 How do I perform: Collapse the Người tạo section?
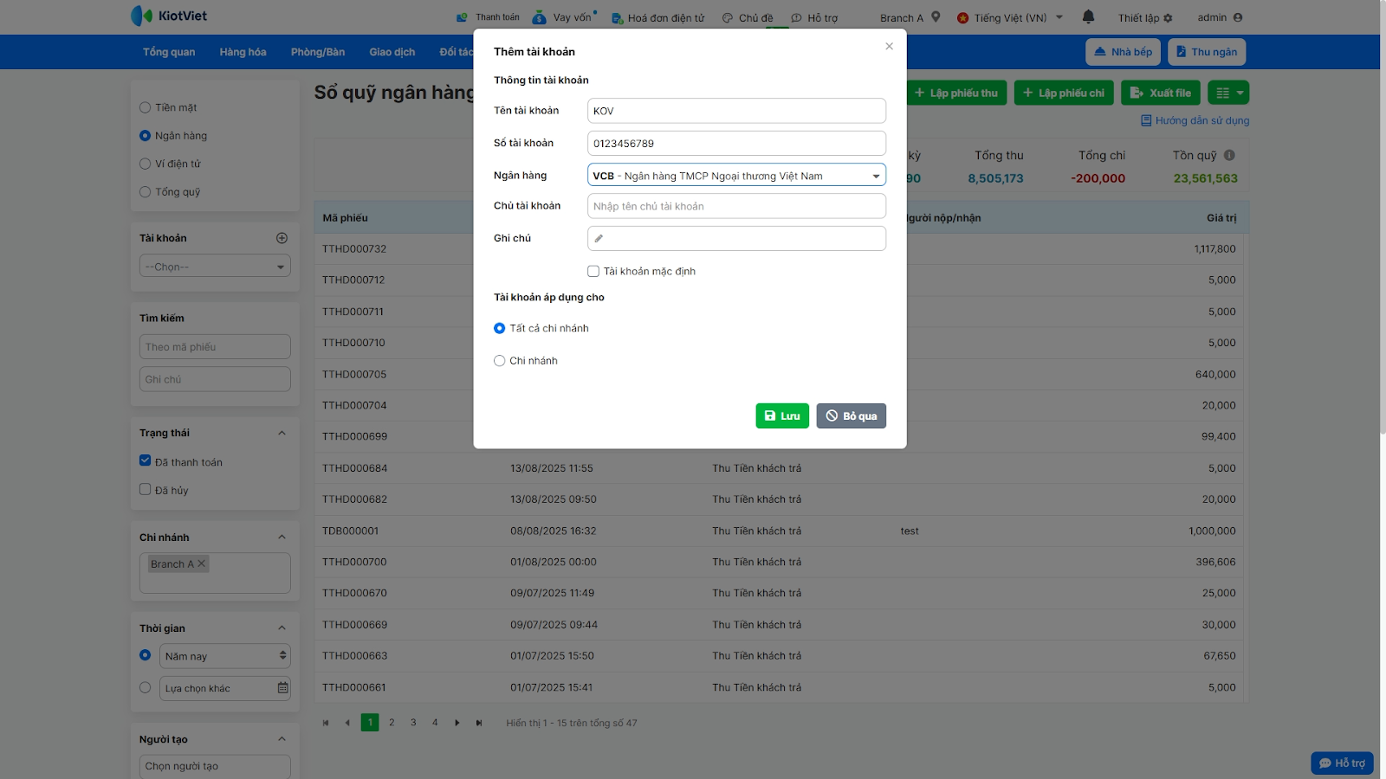point(282,739)
